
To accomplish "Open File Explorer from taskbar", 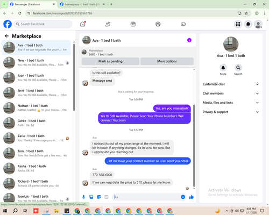I will 56,211.
